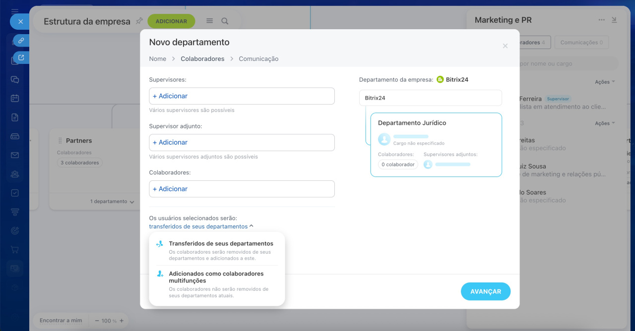Viewport: 635px width, 331px height.
Task: Click the pin icon beside Estrutura da empresa
Action: tap(139, 21)
